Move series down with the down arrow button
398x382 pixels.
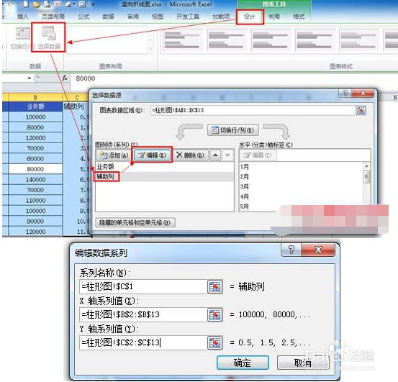click(x=227, y=155)
